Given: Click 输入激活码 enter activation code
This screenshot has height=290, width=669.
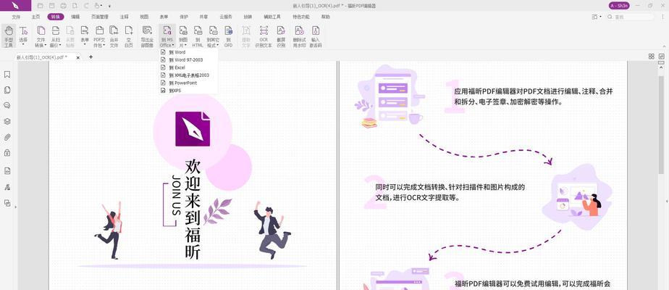Looking at the screenshot, I should pyautogui.click(x=315, y=36).
